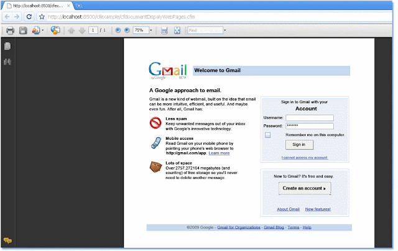Screen dimensions: 398x251
Task: Go to next page with the down arrow
Action: 81,30
